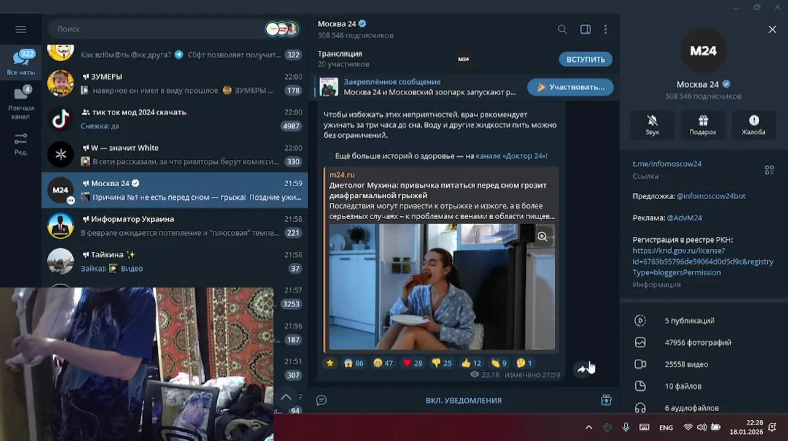Click the scream emoji reaction with 86

(353, 363)
